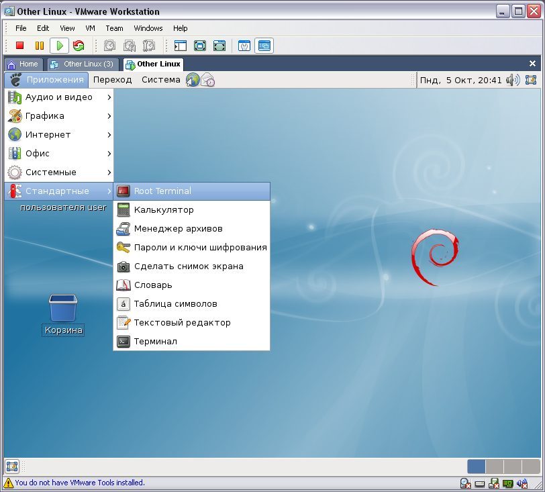Switch to the third workspace
The height and width of the screenshot is (492, 545).
click(512, 466)
